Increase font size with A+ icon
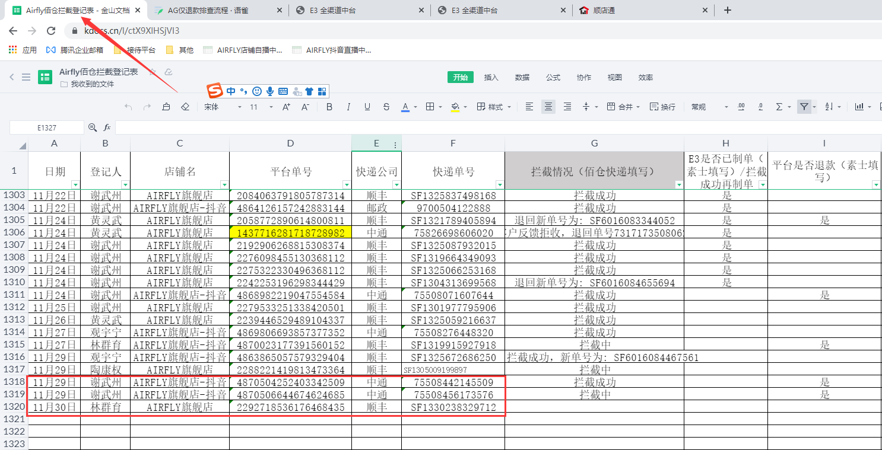This screenshot has width=882, height=450. 286,107
